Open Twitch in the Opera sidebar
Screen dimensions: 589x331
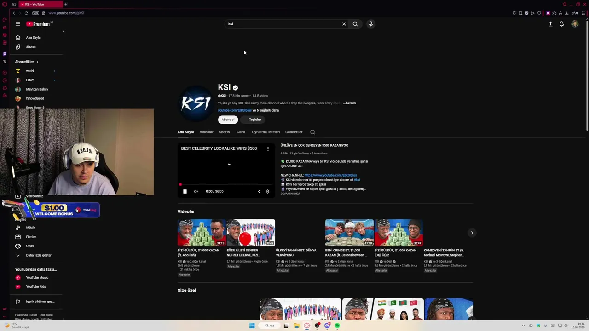click(5, 54)
